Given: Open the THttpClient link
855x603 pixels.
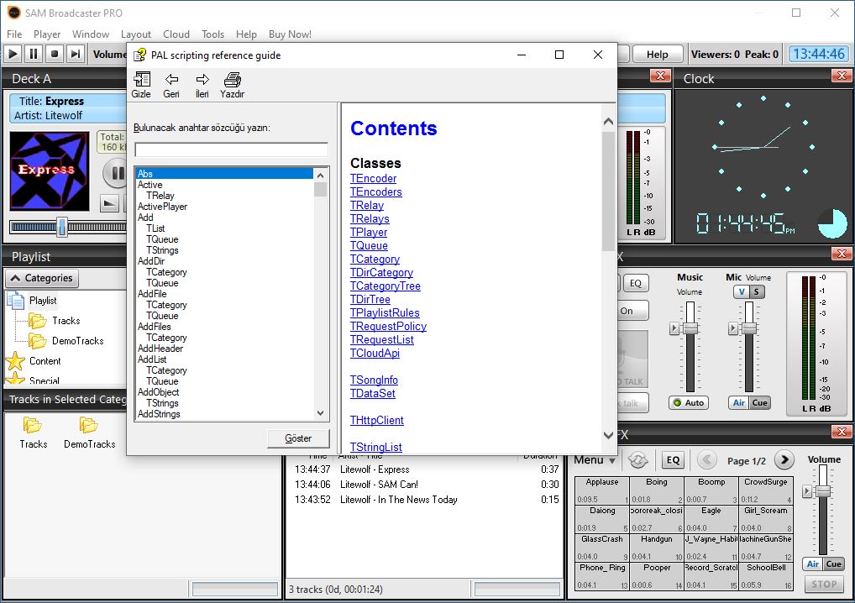Looking at the screenshot, I should pos(377,421).
